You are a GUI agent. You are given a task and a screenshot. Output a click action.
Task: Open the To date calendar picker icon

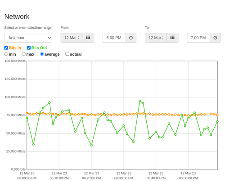coord(172,38)
